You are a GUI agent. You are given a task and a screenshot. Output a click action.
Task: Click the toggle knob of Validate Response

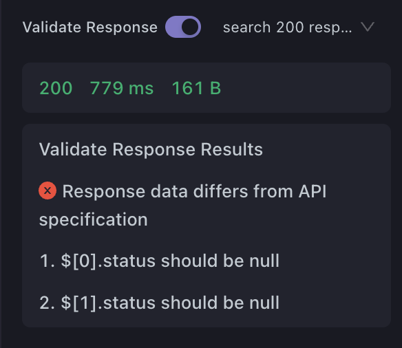pyautogui.click(x=190, y=27)
